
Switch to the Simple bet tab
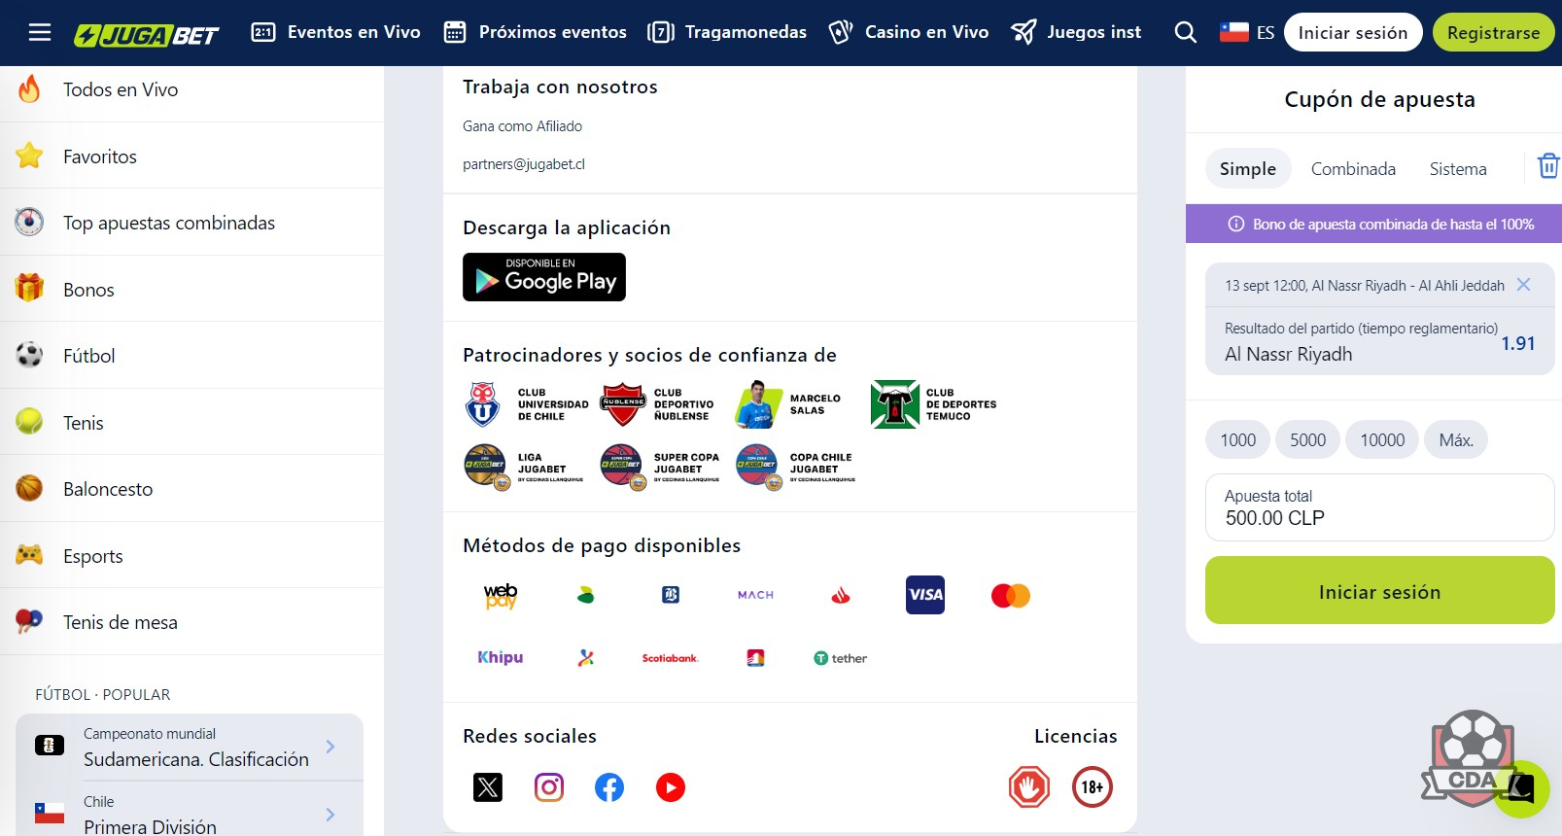click(1248, 169)
